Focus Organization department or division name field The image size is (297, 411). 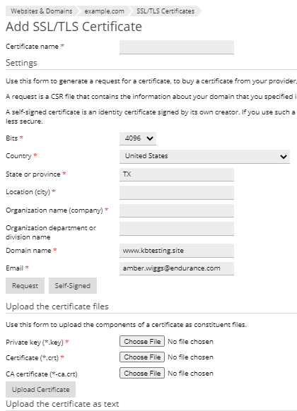pyautogui.click(x=177, y=229)
